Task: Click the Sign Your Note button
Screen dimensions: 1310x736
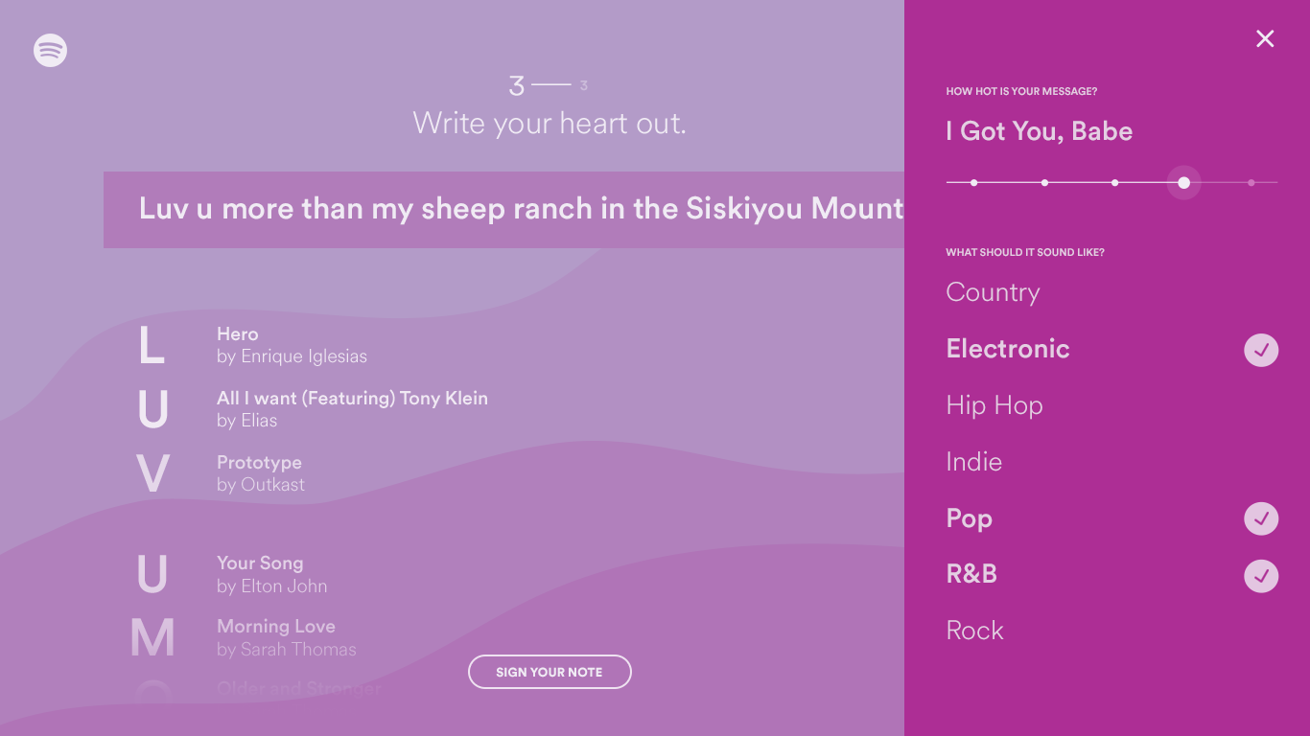Action: [550, 672]
